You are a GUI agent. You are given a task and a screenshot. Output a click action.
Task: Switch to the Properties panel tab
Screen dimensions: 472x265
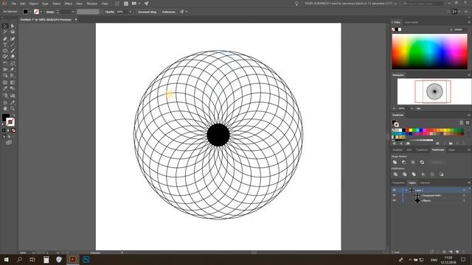coord(398,183)
